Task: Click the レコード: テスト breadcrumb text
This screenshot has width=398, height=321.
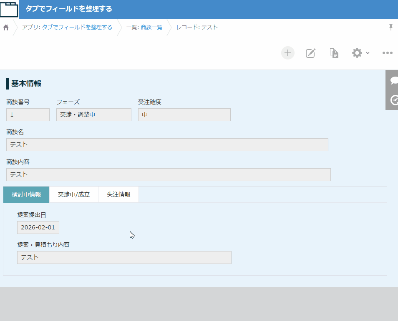Action: point(197,27)
